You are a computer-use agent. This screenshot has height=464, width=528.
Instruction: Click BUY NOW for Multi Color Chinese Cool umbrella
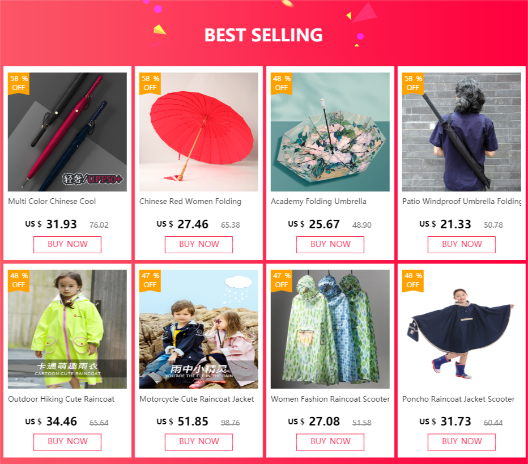[67, 244]
